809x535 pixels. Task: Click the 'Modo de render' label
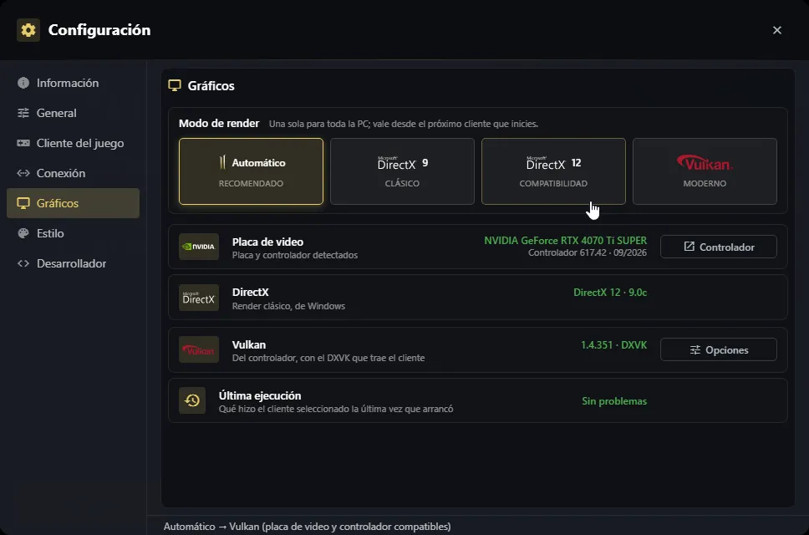coord(219,124)
